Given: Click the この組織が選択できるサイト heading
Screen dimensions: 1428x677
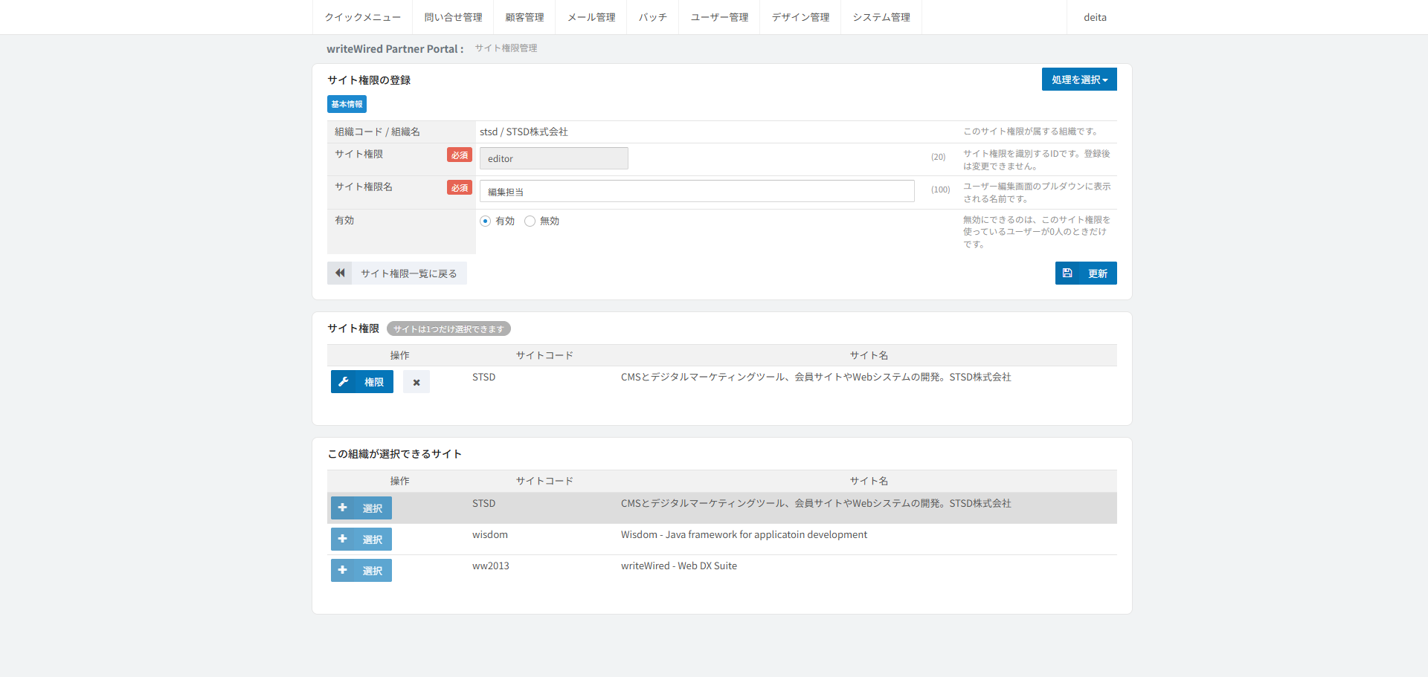Looking at the screenshot, I should 395,453.
